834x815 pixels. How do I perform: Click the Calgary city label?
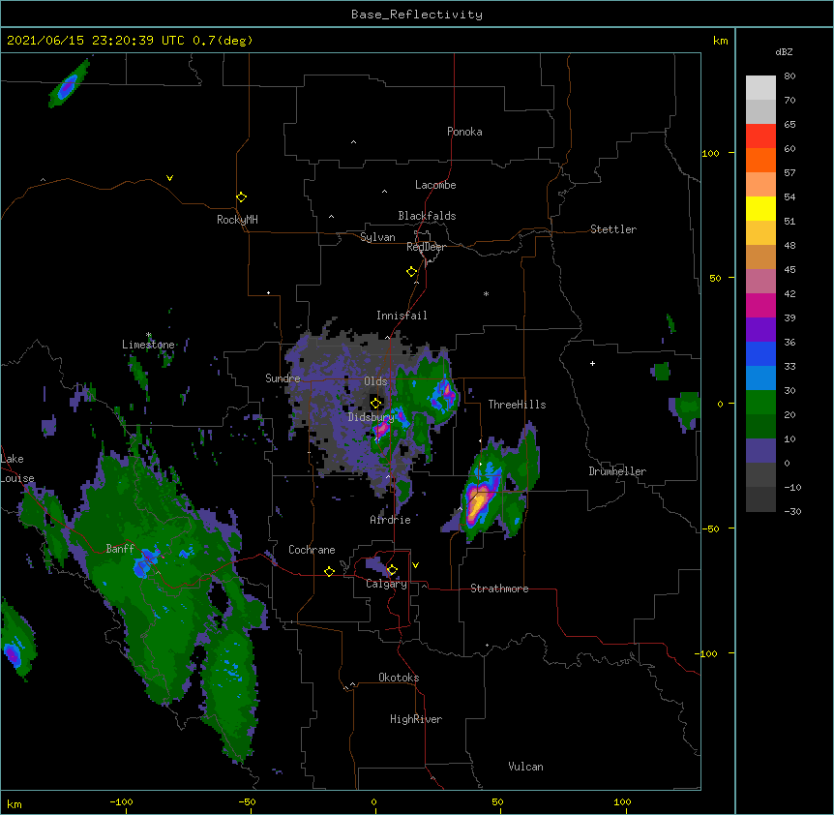coord(386,584)
